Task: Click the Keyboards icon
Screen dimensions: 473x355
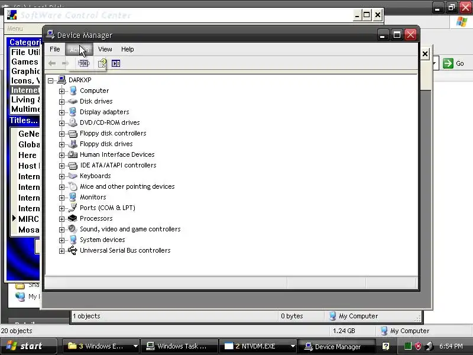Action: point(73,176)
